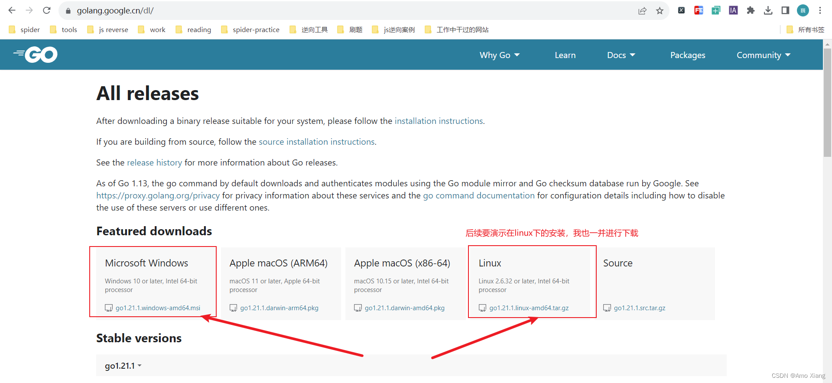Click the Go logo in header
832x383 pixels.
click(x=36, y=55)
